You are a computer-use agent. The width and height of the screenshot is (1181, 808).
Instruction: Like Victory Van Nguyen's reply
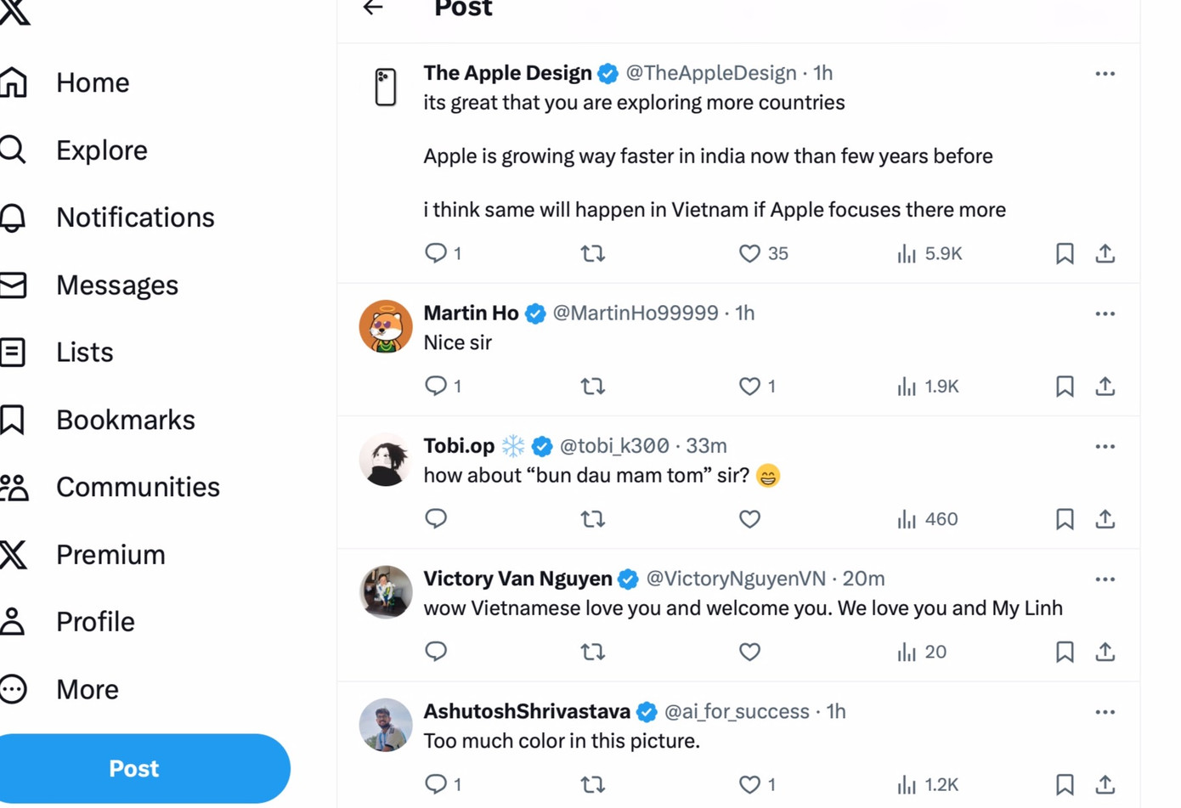coord(749,652)
